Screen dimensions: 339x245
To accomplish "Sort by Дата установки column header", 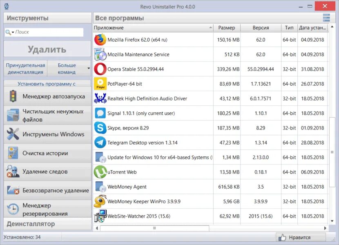I will tap(312, 28).
